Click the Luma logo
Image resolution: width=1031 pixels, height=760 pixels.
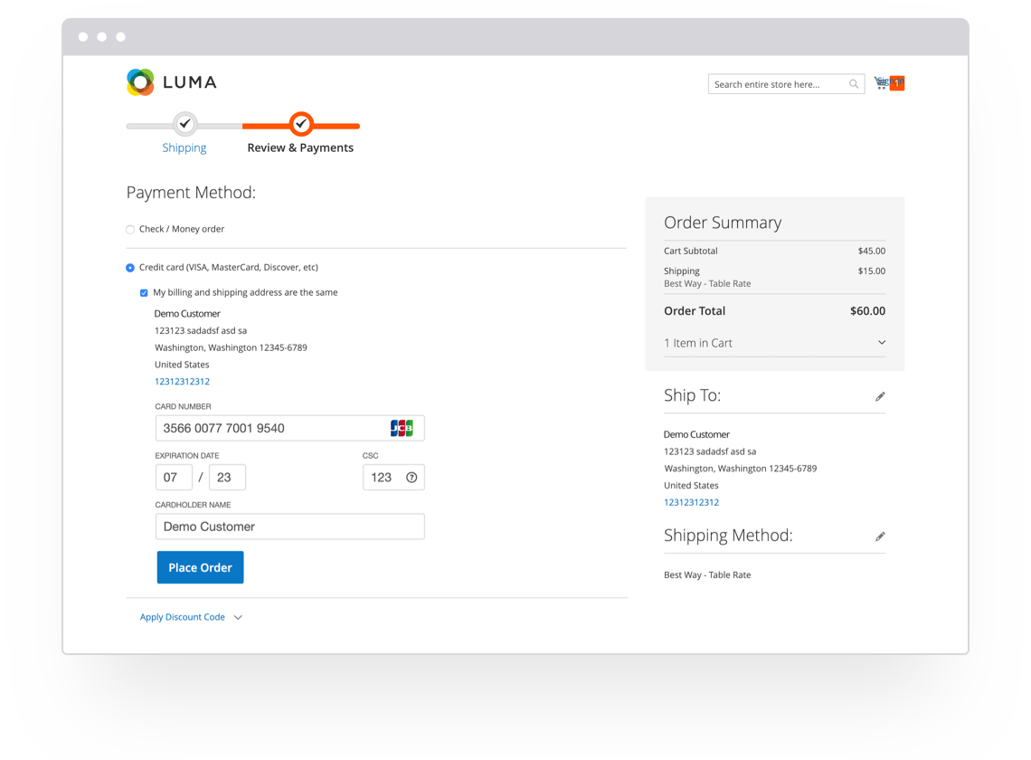point(171,81)
